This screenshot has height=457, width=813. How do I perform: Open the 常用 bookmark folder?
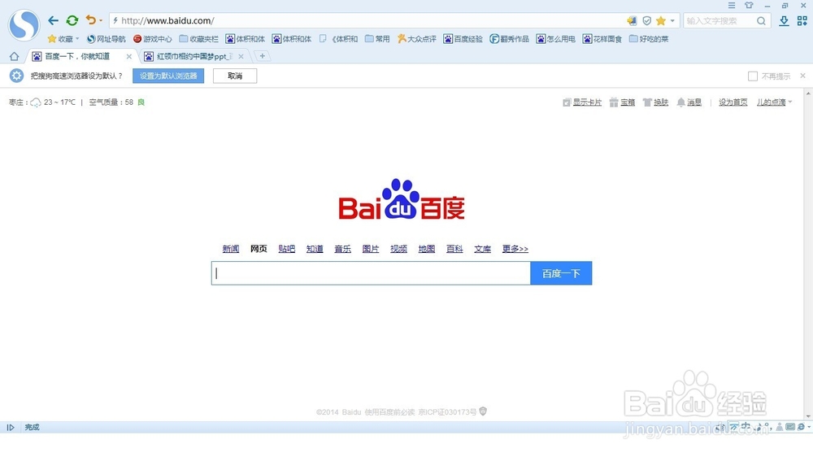[377, 39]
